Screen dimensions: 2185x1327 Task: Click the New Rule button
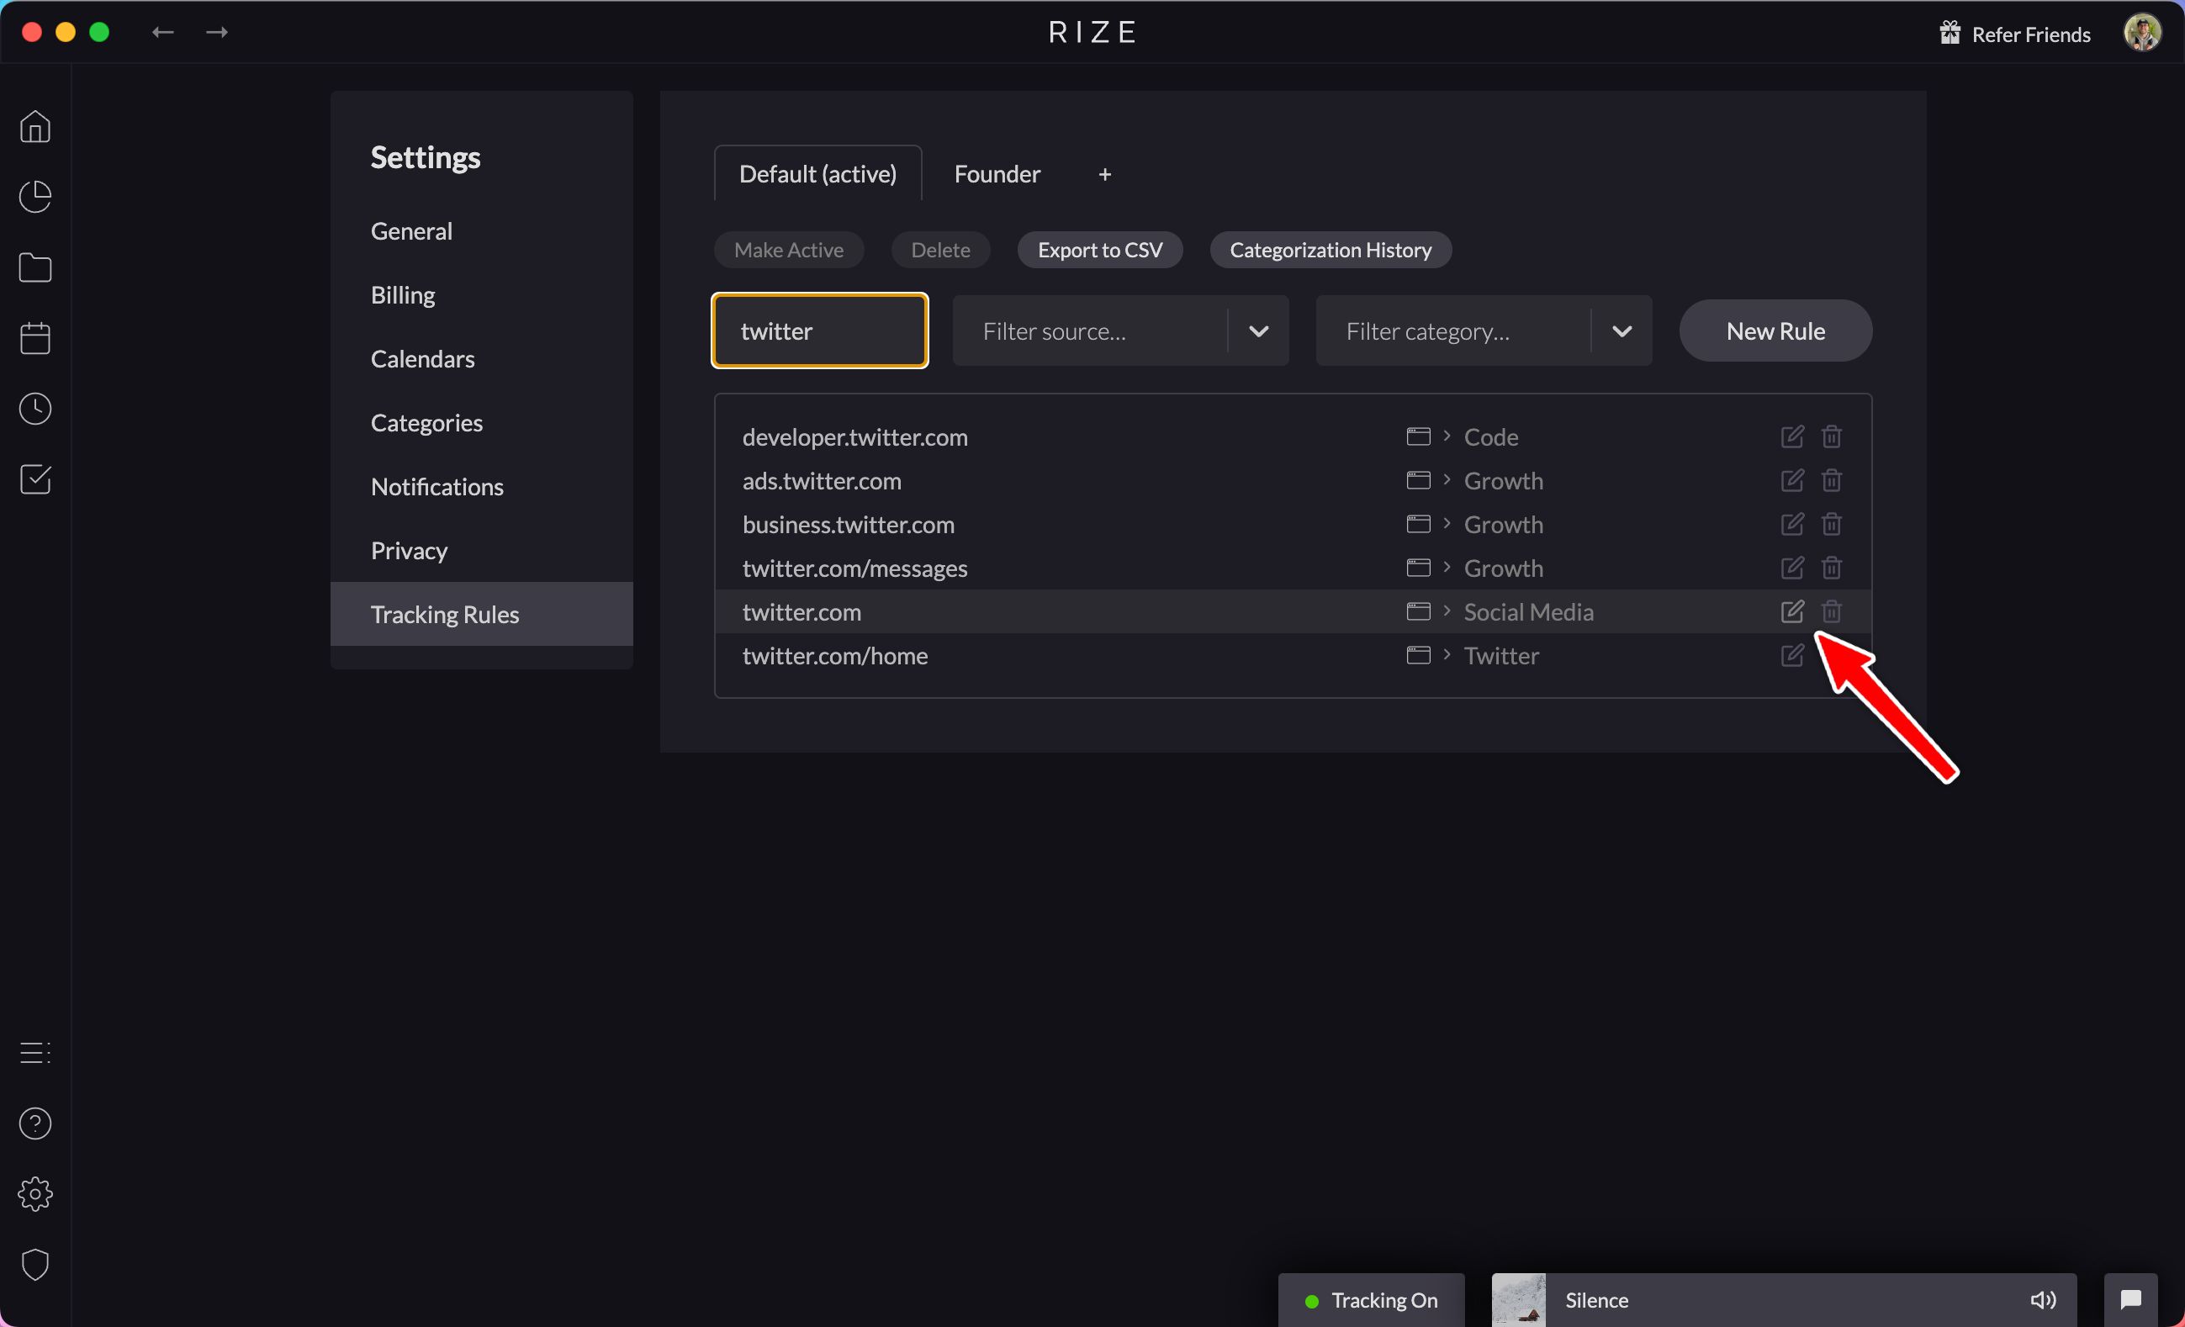coord(1775,330)
